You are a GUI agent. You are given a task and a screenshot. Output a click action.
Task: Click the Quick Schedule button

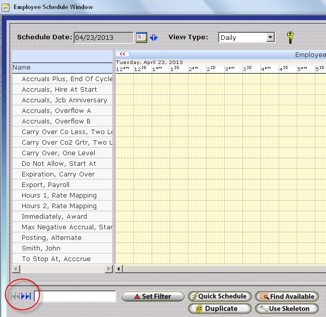click(x=219, y=296)
